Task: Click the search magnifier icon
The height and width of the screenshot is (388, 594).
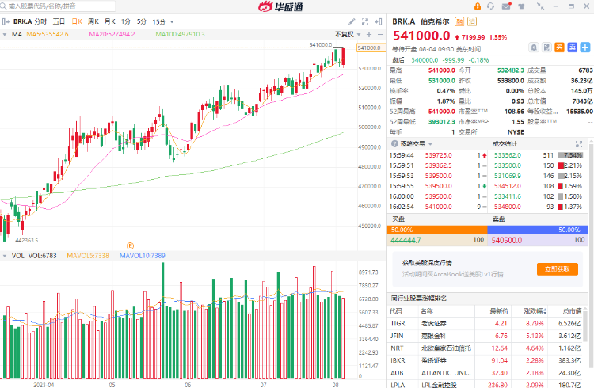Action: 3,6
